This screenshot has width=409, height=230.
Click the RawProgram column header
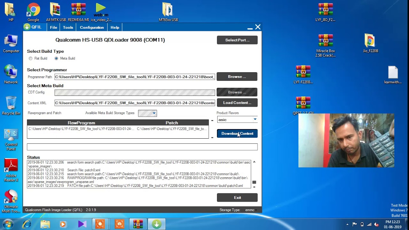pos(81,123)
